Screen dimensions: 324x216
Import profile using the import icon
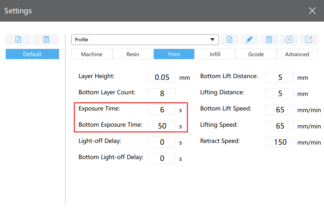pyautogui.click(x=289, y=40)
